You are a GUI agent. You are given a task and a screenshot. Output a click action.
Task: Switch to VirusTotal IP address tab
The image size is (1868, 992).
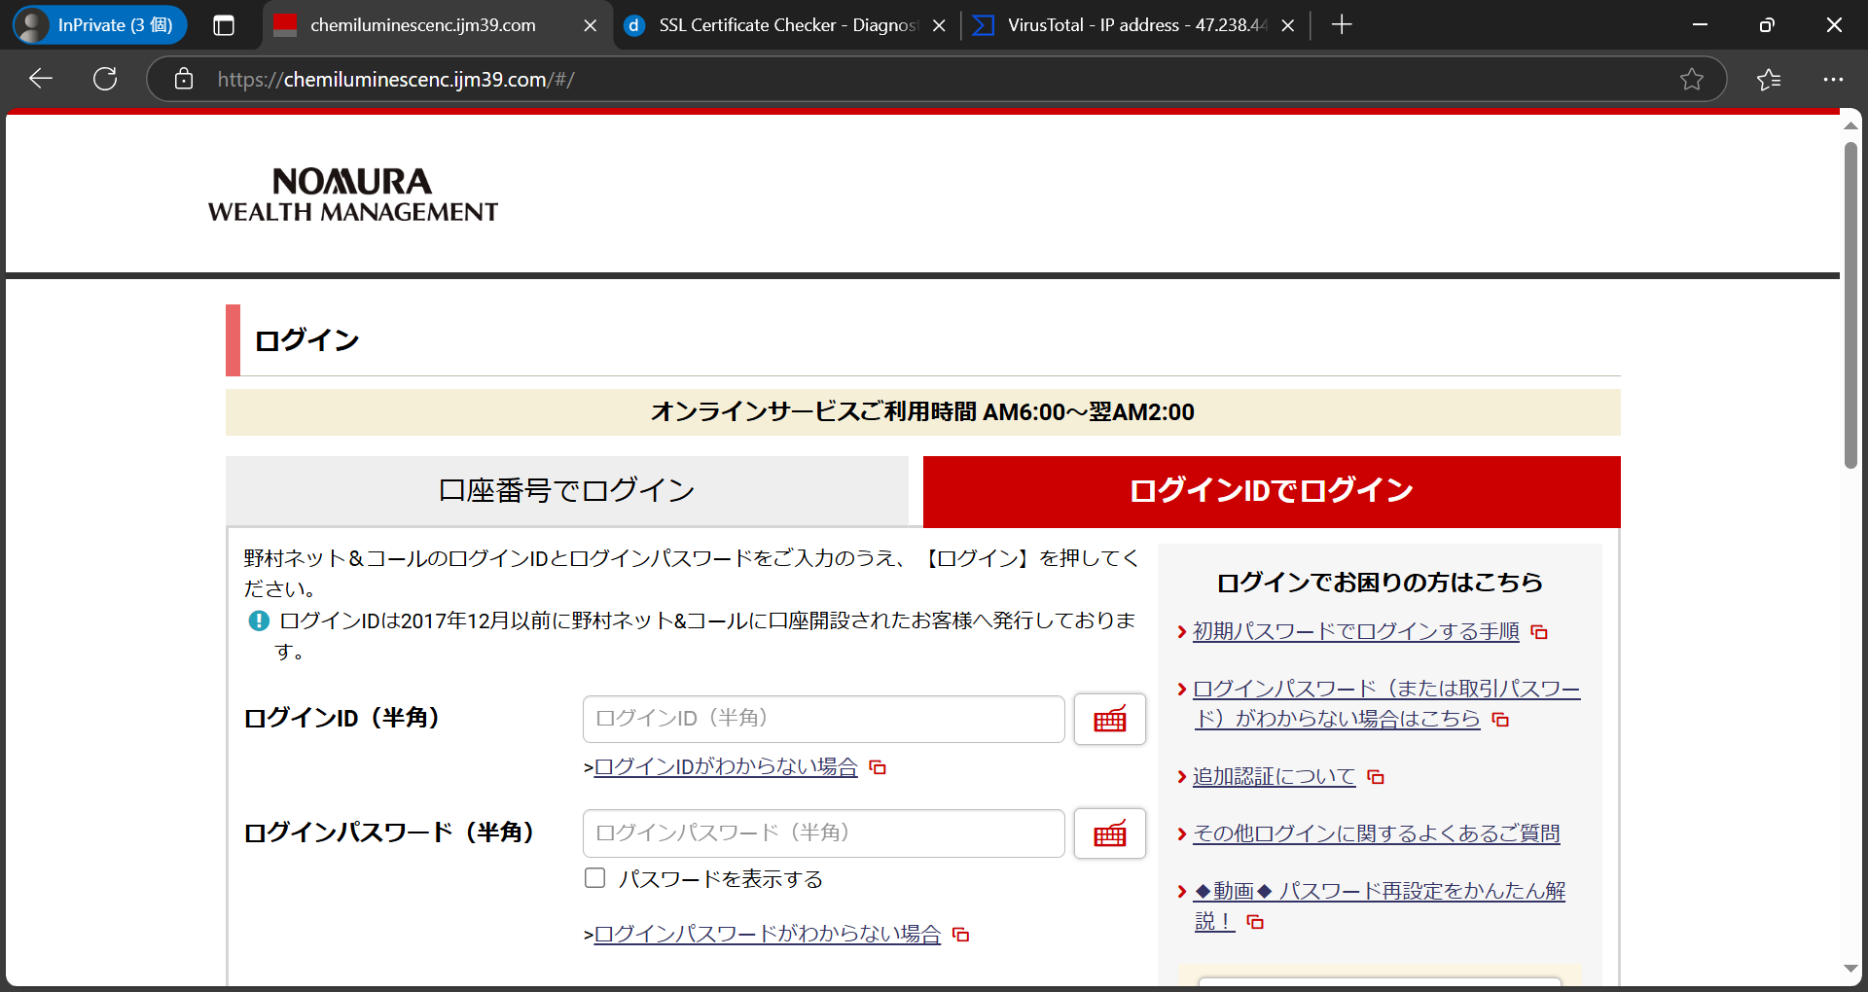[x=1134, y=25]
